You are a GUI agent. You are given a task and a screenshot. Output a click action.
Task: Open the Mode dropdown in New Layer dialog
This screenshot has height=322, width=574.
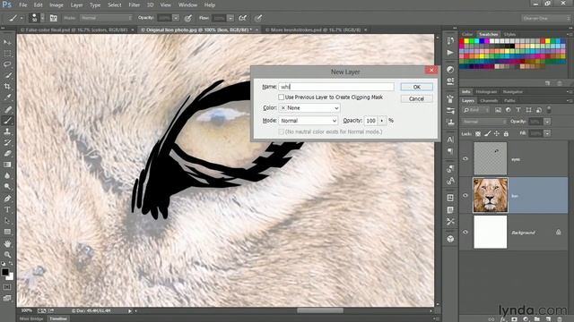pos(309,121)
